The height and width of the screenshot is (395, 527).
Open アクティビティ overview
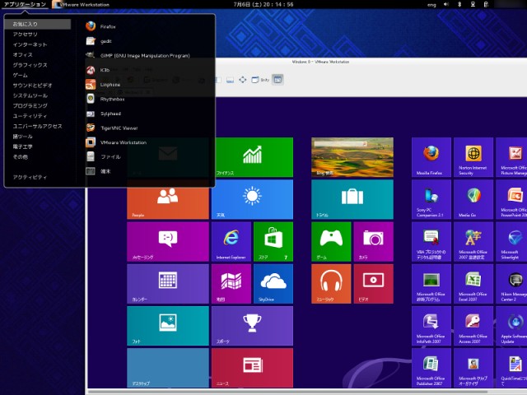30,177
